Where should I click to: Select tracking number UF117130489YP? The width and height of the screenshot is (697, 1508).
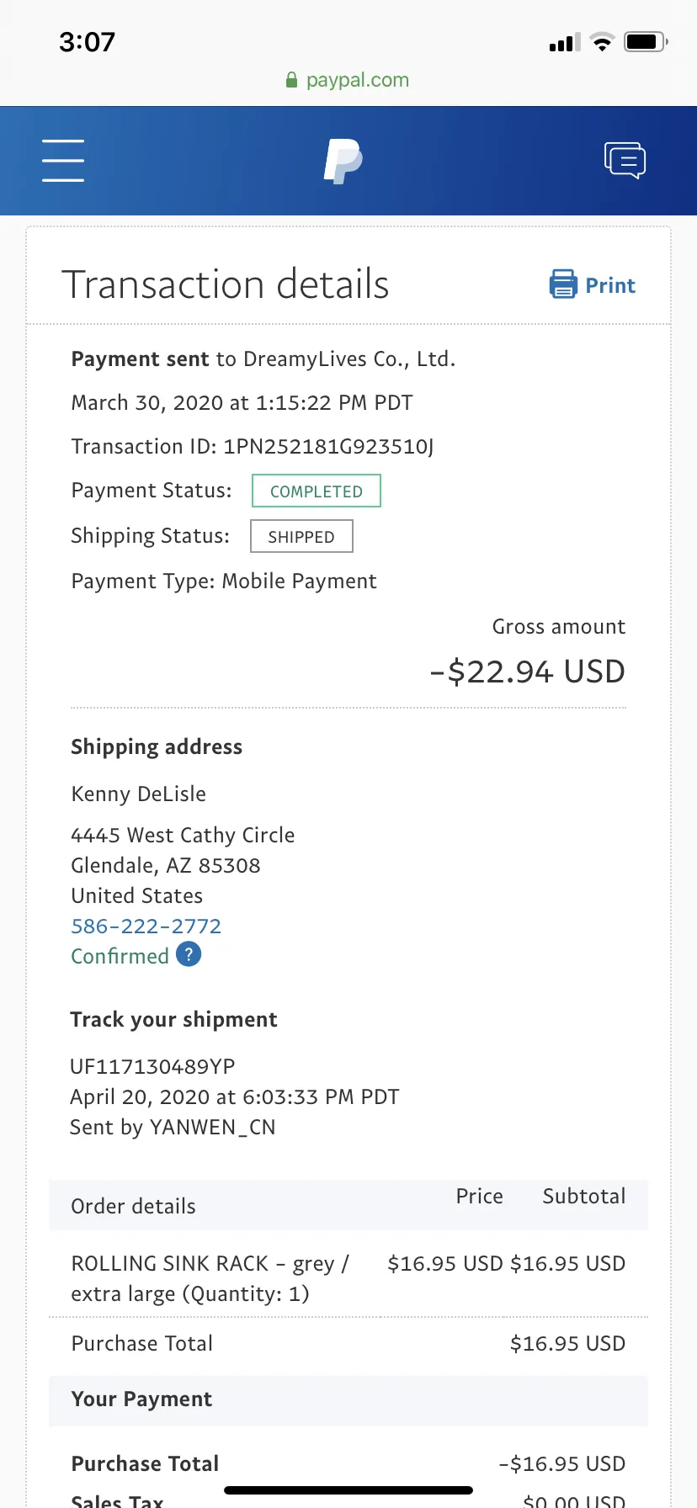point(152,1066)
